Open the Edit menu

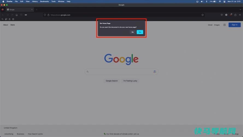(22, 1)
